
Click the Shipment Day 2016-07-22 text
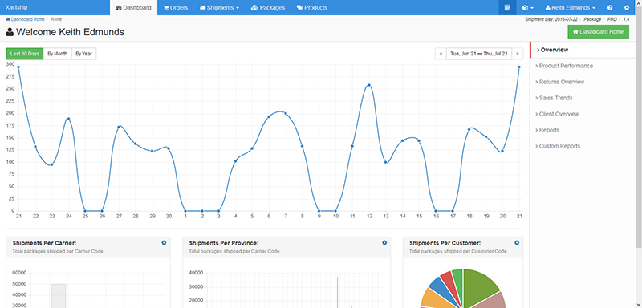pos(551,19)
